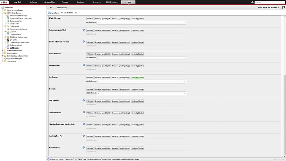Enable Eindeutig (pro Objekt) for Domain

click(102, 89)
